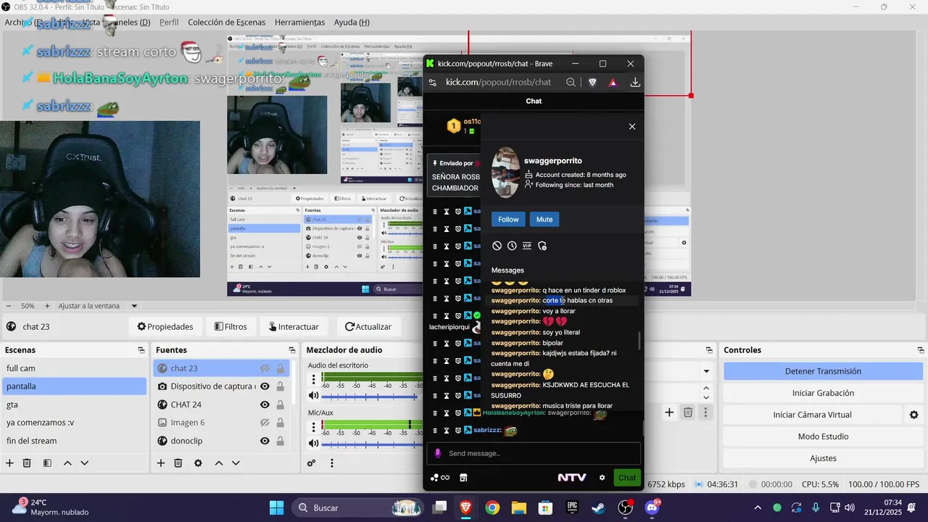Click the NTV icon in chat footer
Image resolution: width=928 pixels, height=522 pixels.
572,478
